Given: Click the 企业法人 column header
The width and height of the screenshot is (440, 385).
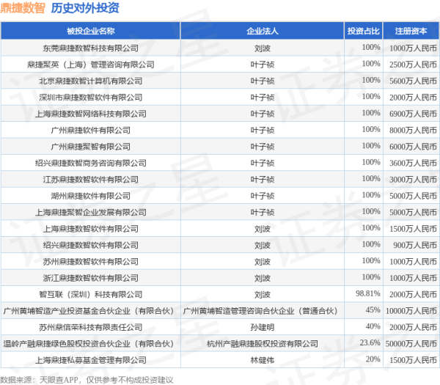Looking at the screenshot, I should (263, 32).
